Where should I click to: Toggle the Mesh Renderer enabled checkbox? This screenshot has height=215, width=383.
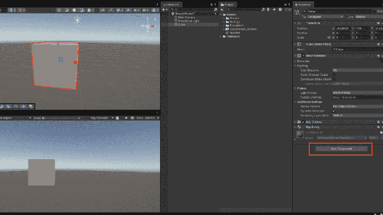coord(304,56)
